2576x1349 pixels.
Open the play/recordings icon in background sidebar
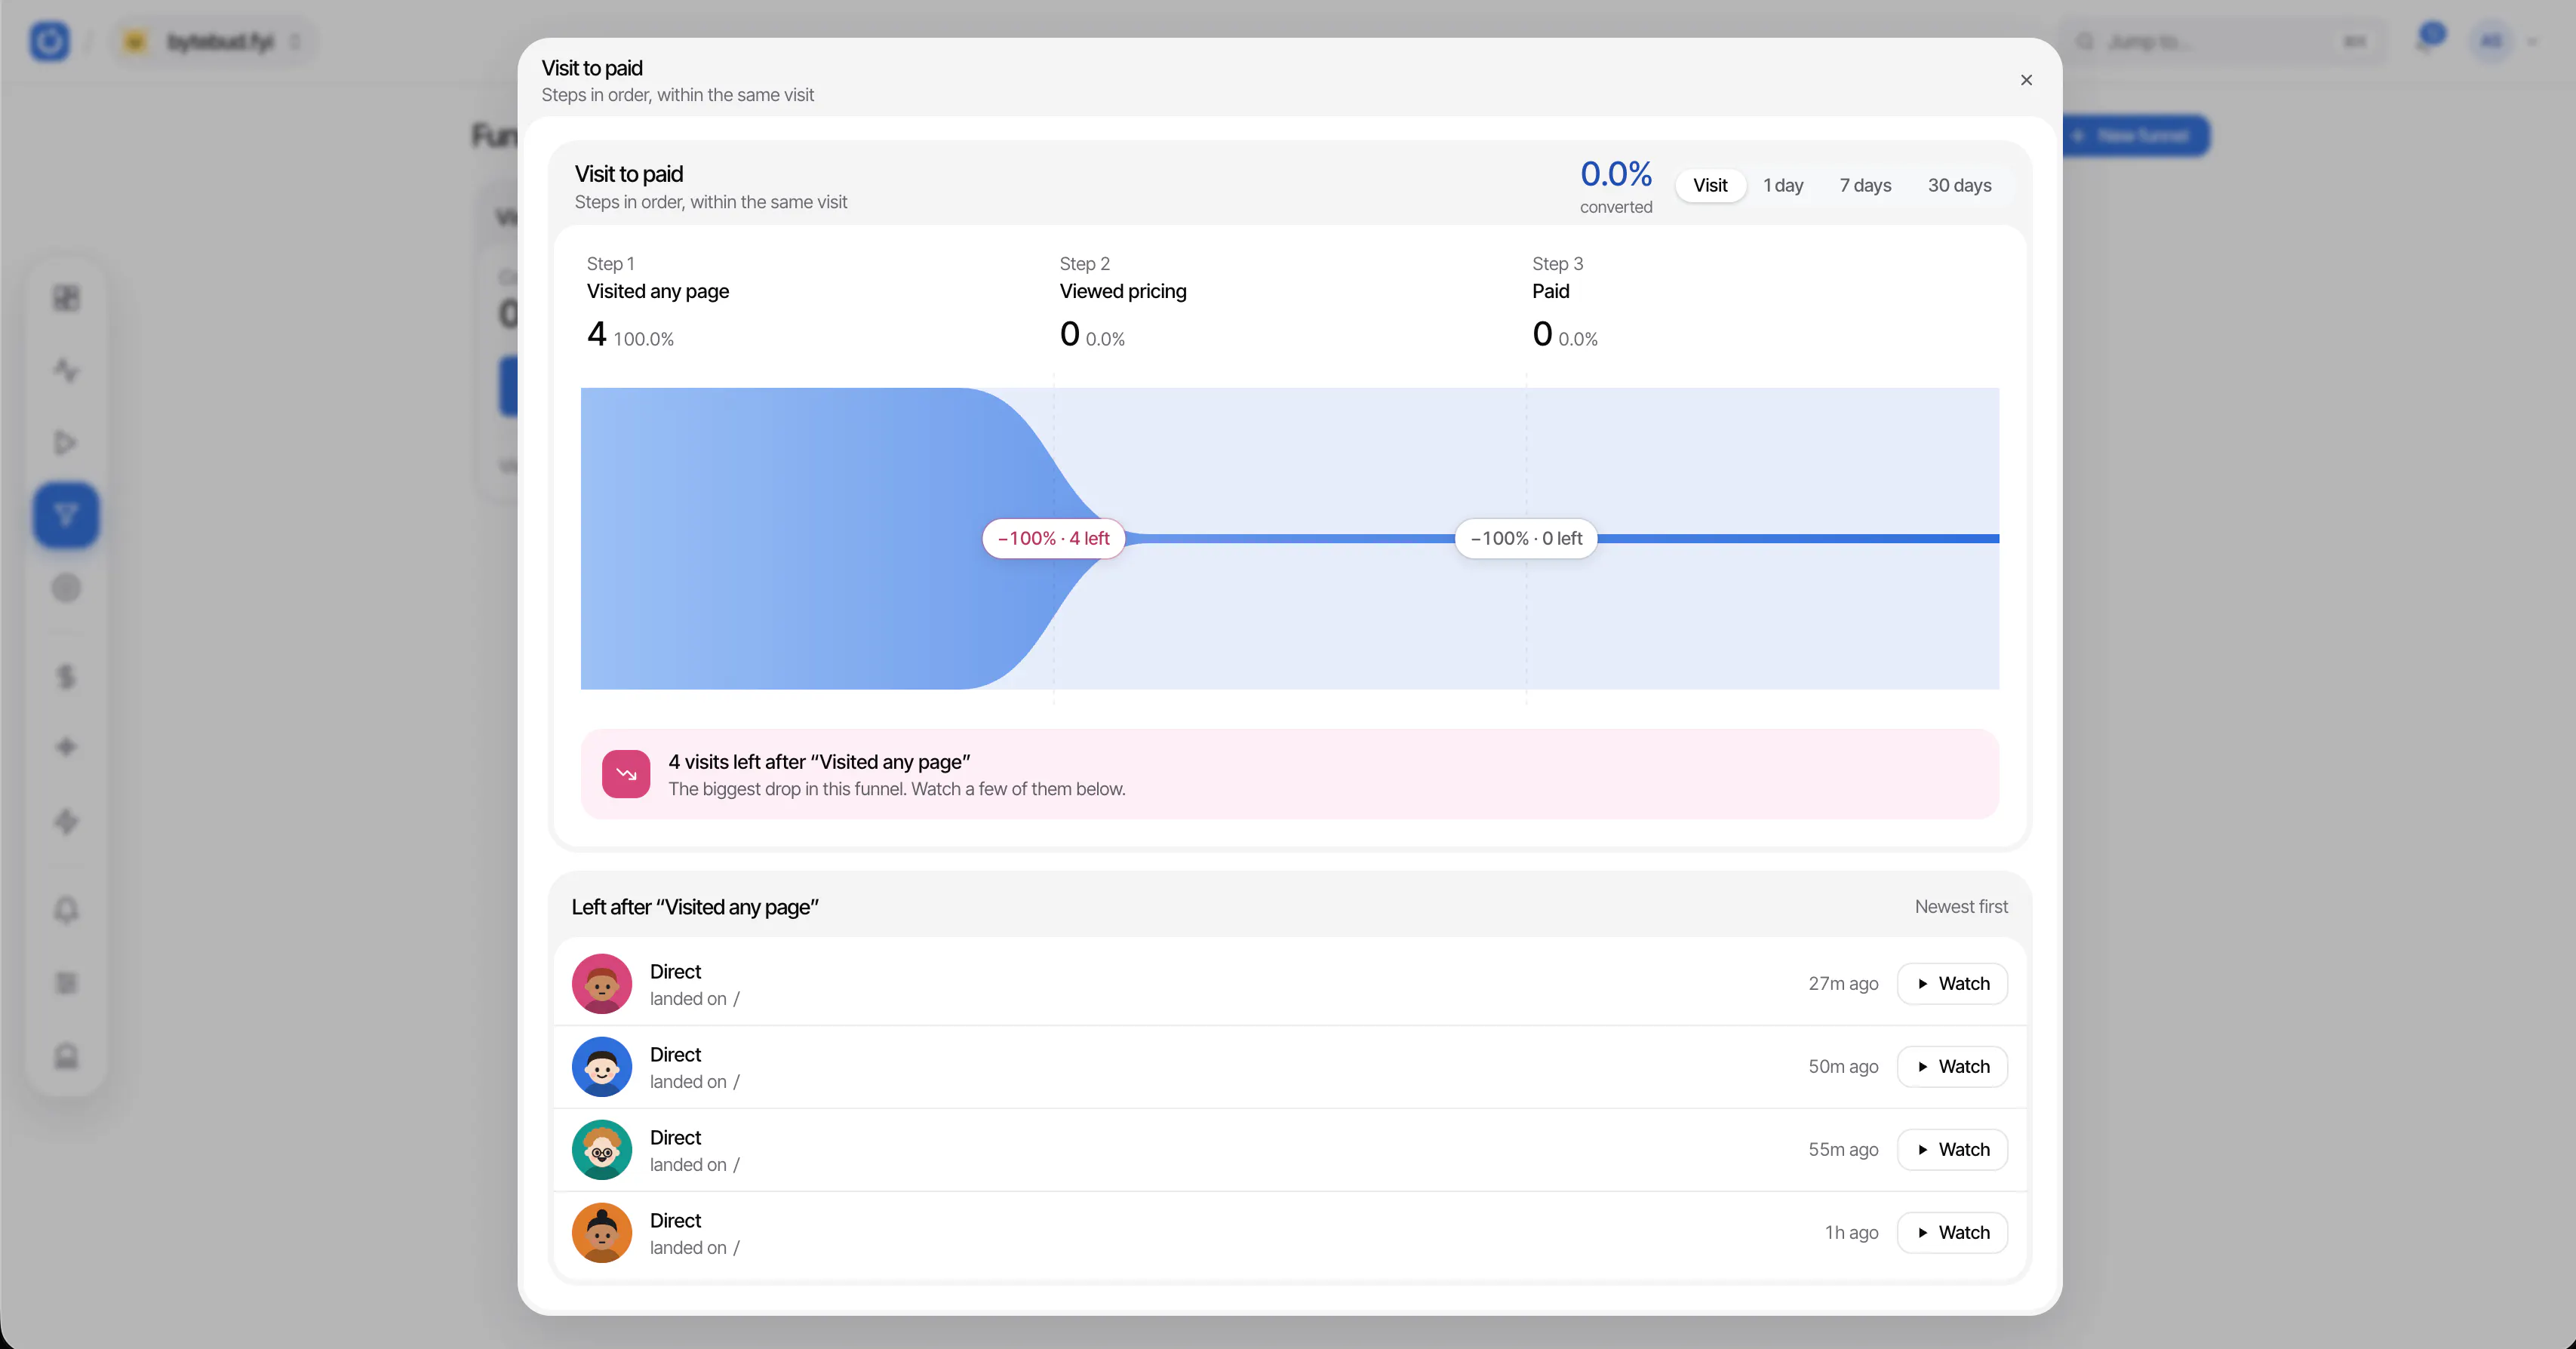(x=66, y=442)
